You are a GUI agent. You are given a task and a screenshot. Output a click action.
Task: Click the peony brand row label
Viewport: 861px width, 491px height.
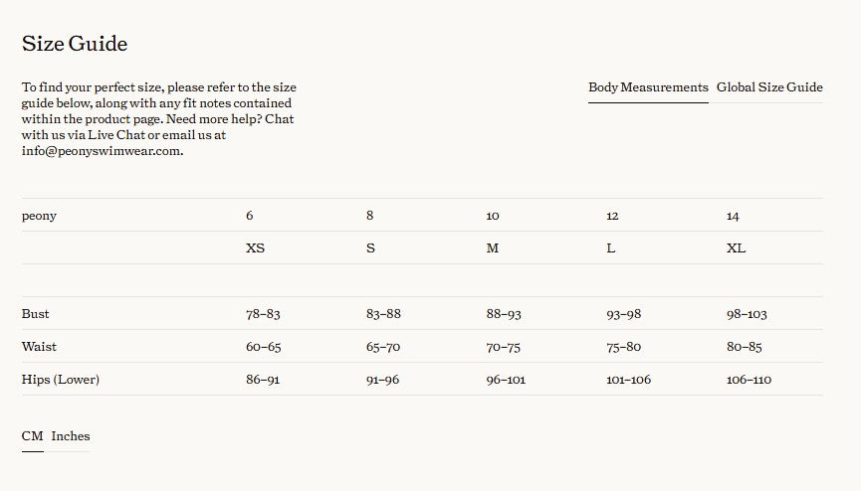click(x=39, y=216)
